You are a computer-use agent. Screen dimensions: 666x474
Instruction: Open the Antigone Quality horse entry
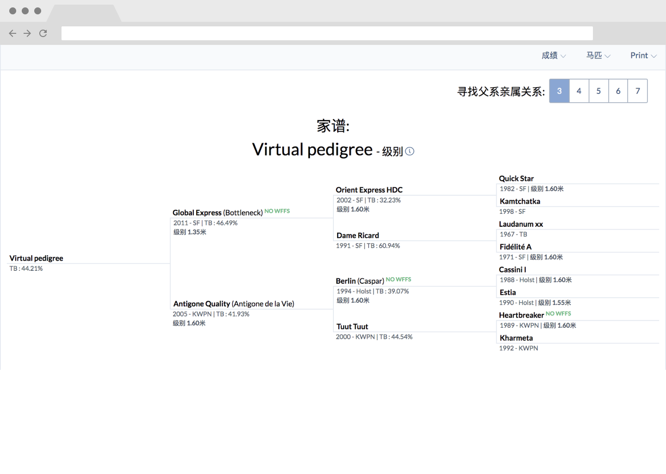[234, 304]
